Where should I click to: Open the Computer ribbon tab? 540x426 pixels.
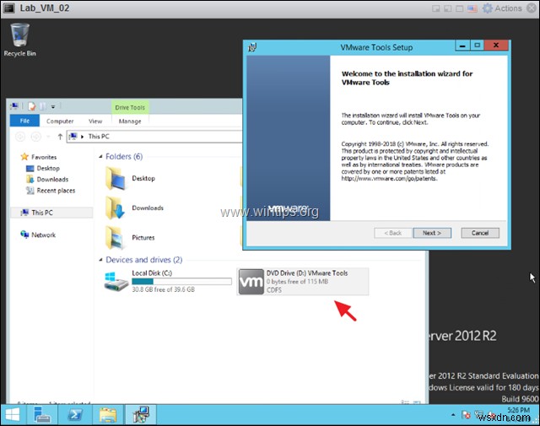60,121
